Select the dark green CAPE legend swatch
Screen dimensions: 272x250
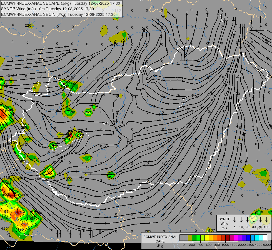coord(194,237)
